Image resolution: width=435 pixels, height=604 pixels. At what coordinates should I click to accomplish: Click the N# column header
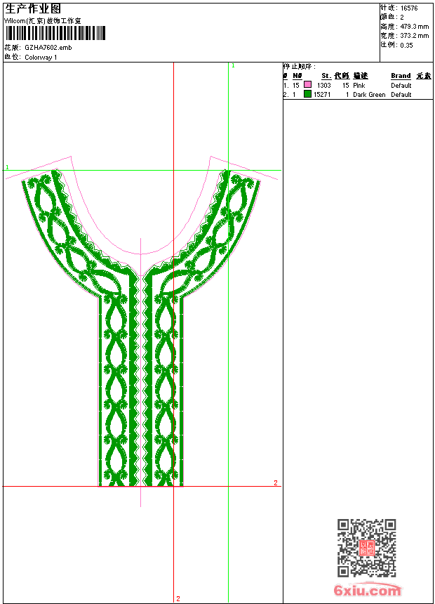pos(297,76)
